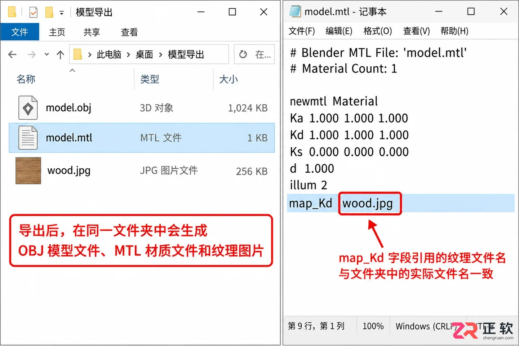Viewport: 519px width, 346px height.
Task: Open the 帮助(H) menu in Notepad
Action: tap(454, 31)
